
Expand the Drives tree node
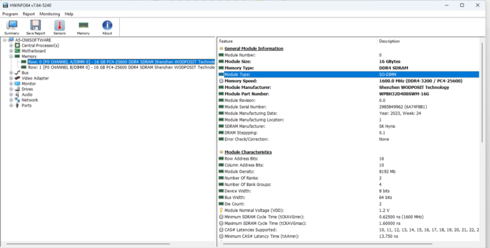tap(11, 89)
